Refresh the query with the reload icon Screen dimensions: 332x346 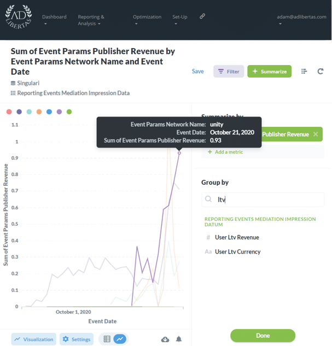[321, 71]
